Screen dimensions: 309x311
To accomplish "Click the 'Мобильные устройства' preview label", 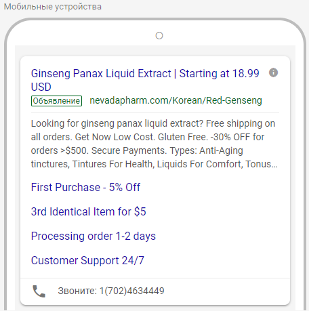I will (x=53, y=7).
